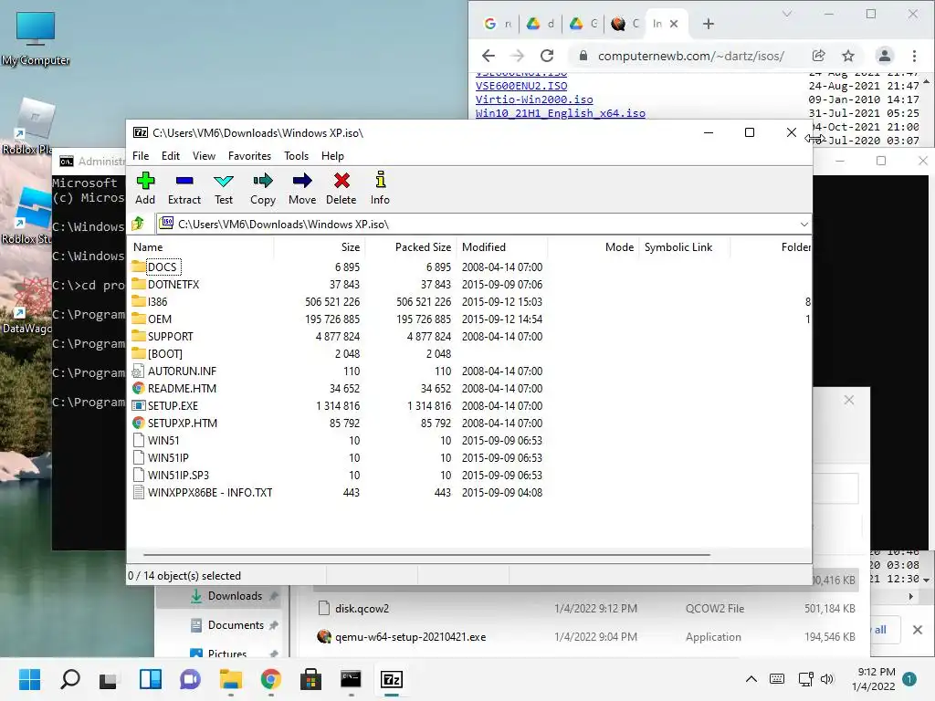Open Widgets icon on taskbar
Image resolution: width=935 pixels, height=701 pixels.
coord(151,679)
